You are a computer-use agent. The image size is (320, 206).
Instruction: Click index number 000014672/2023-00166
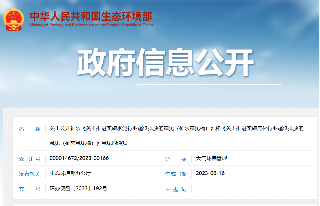coord(79,158)
